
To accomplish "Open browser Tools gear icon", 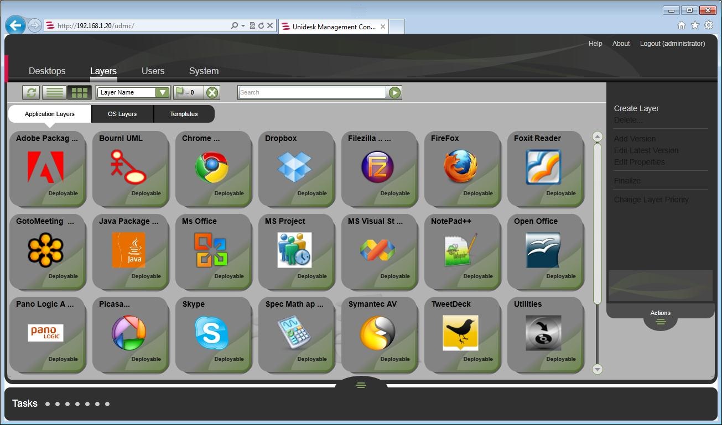I will pyautogui.click(x=709, y=25).
